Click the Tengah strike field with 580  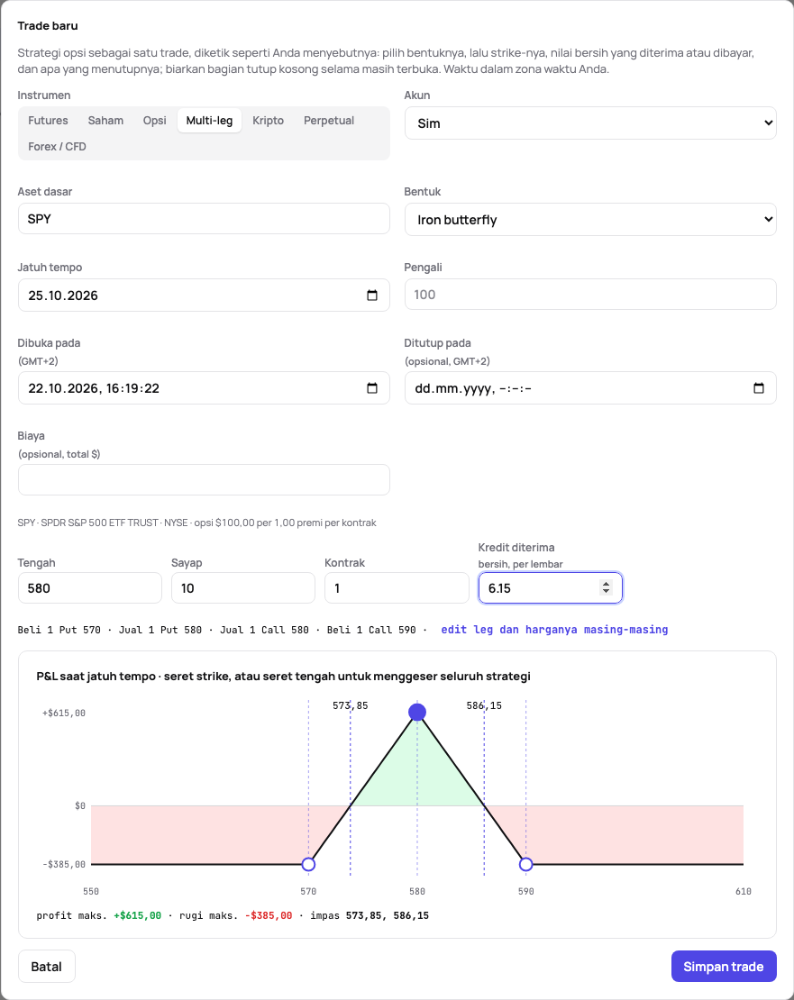(90, 588)
